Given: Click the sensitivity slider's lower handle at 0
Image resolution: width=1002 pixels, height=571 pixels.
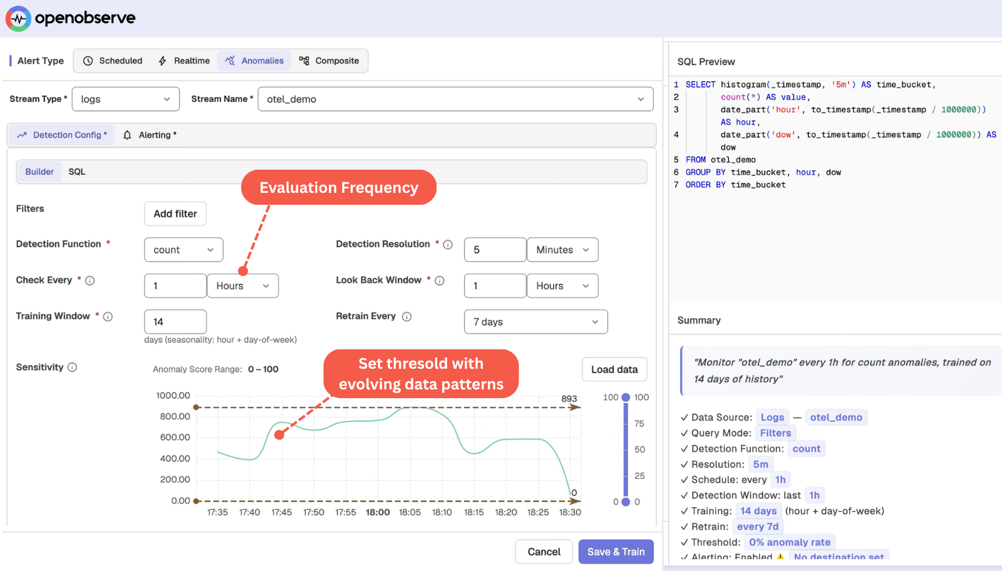Looking at the screenshot, I should [x=626, y=502].
